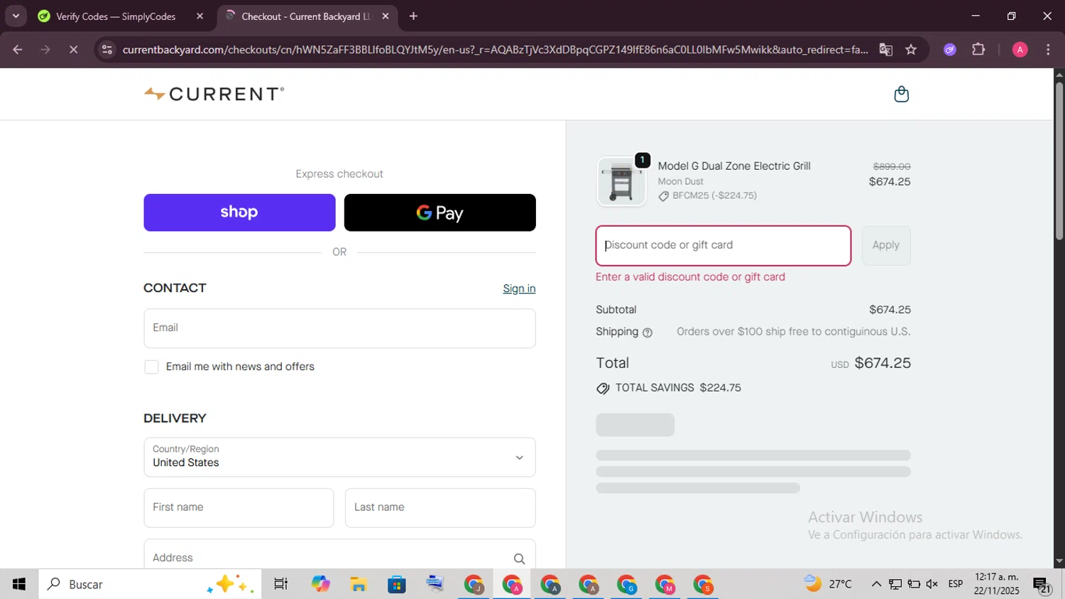Pay with Google Pay button
The image size is (1065, 599).
pos(440,212)
